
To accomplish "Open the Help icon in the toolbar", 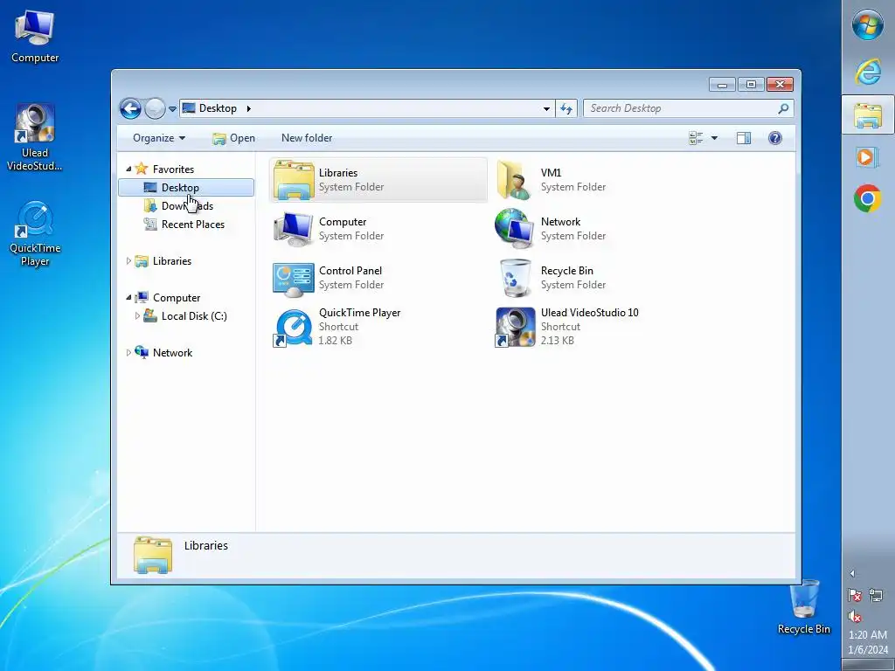I will tap(774, 138).
